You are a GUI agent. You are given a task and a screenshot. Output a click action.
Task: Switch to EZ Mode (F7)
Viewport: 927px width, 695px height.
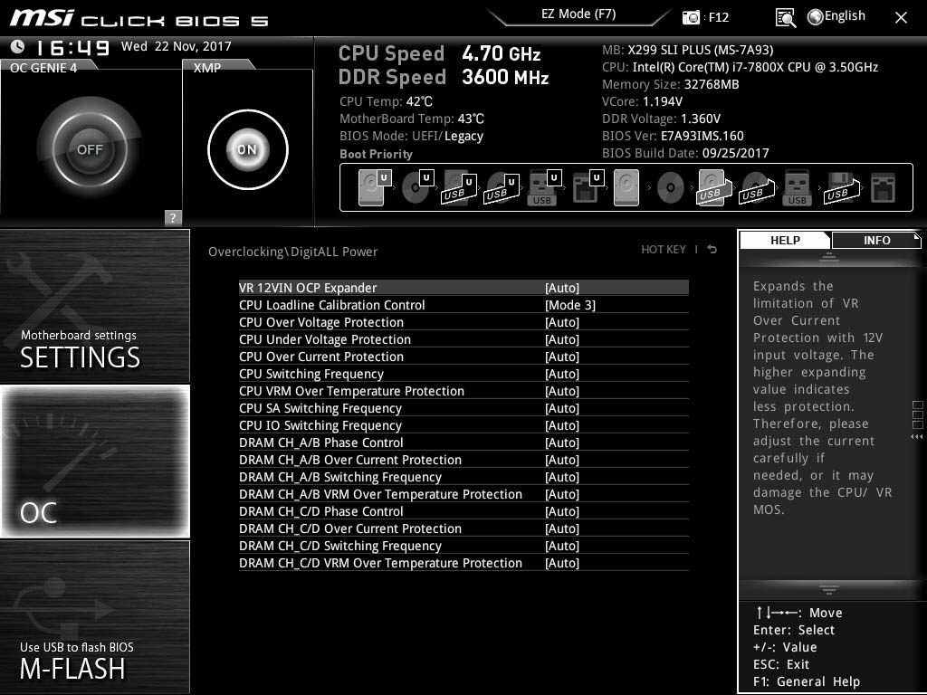coord(578,14)
